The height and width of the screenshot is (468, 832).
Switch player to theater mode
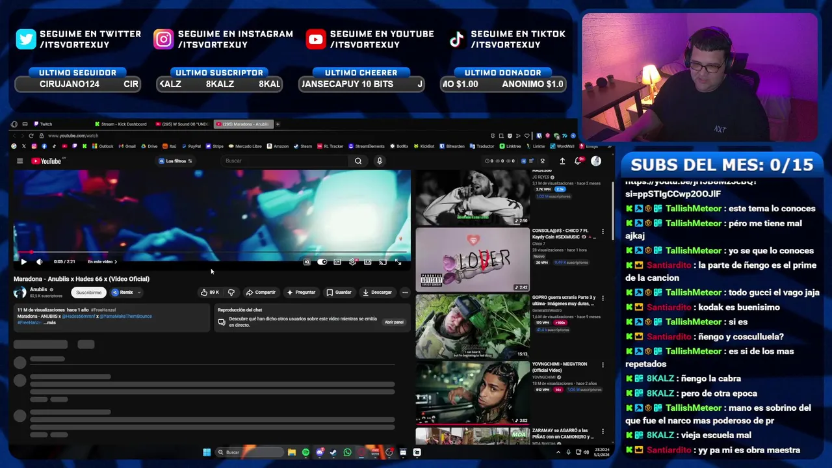(x=368, y=262)
